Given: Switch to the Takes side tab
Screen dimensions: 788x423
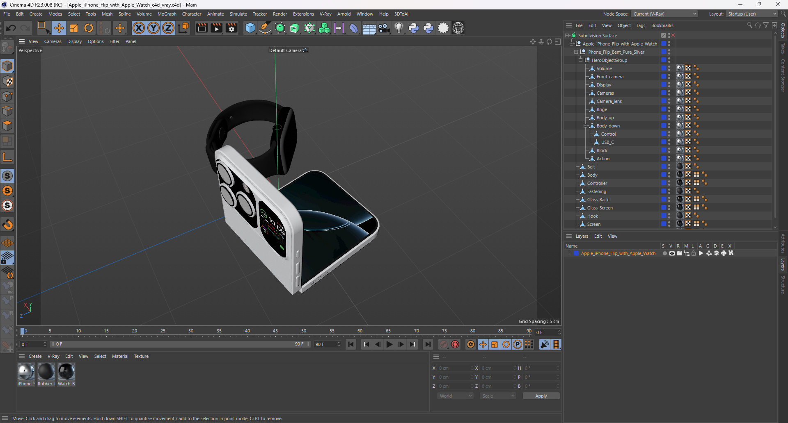Looking at the screenshot, I should click(x=783, y=48).
